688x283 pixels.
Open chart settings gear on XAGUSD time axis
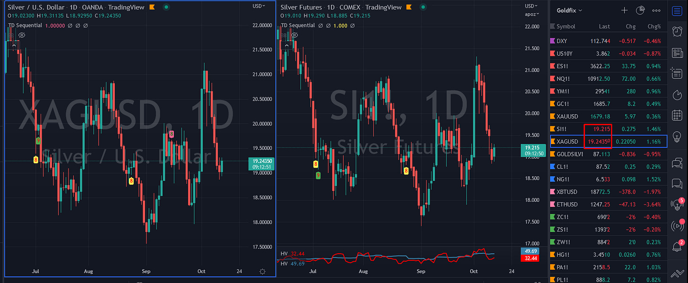click(x=262, y=271)
